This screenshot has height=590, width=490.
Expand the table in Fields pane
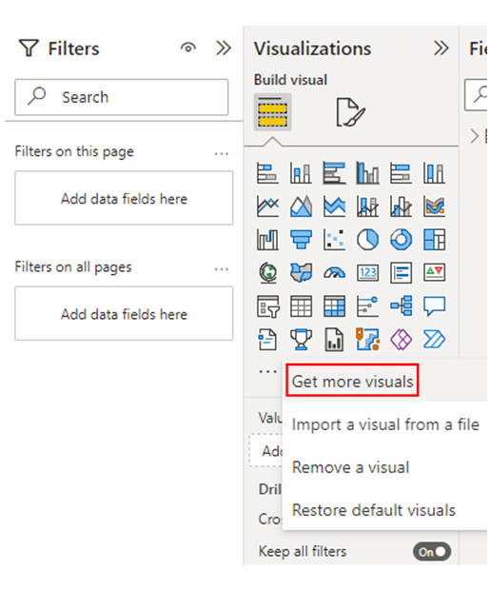click(475, 136)
